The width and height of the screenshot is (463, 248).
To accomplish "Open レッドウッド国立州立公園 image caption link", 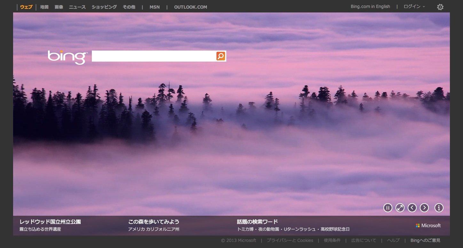I will 50,222.
